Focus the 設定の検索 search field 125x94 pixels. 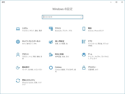(62, 17)
